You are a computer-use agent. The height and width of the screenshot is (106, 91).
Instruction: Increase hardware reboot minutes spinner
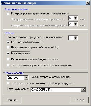[x=75, y=23]
